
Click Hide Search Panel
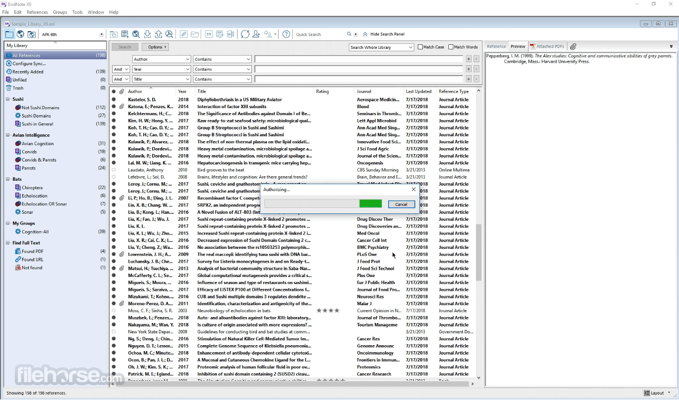[x=384, y=34]
